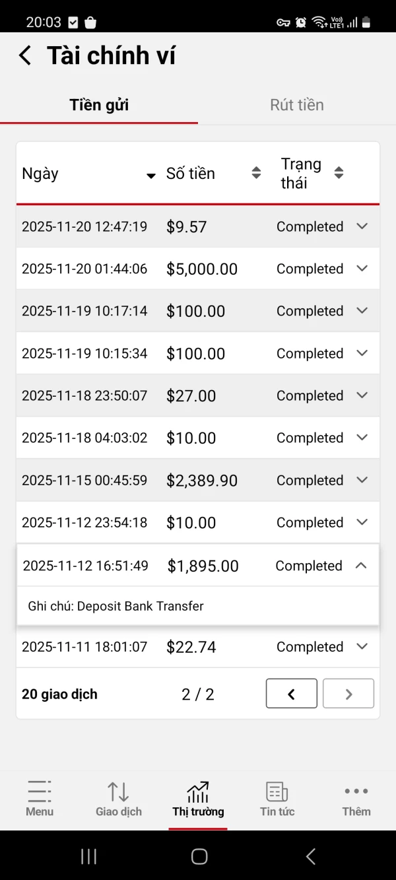The width and height of the screenshot is (396, 880).
Task: Select the Tiền gửi tab
Action: 99,105
